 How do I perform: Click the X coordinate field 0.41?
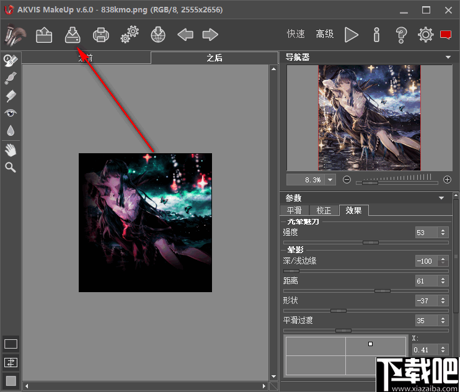point(425,349)
